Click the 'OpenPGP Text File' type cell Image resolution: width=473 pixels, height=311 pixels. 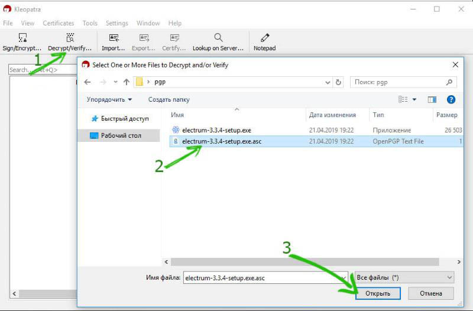398,141
